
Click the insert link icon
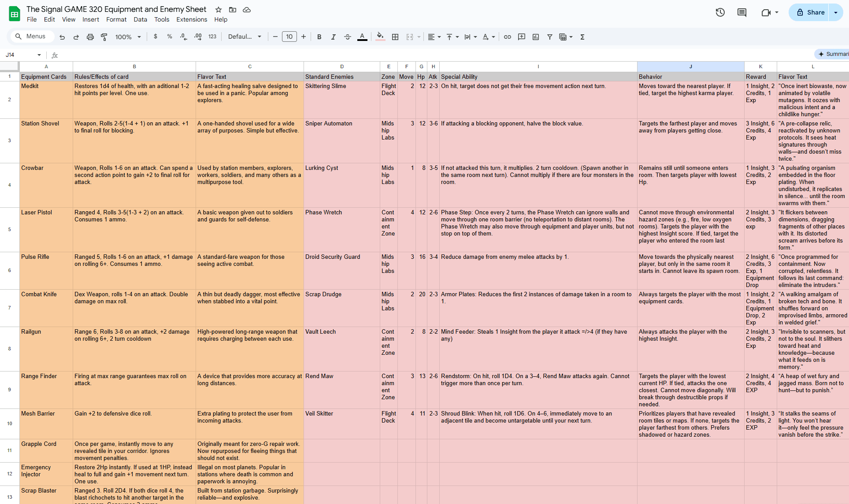pos(508,37)
